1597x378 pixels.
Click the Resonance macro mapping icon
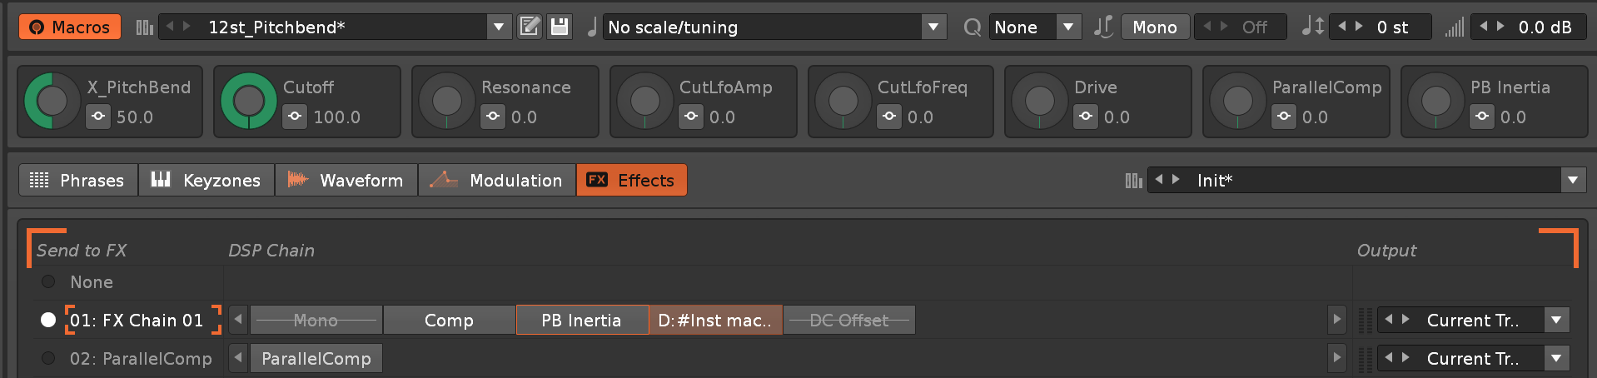tap(493, 117)
